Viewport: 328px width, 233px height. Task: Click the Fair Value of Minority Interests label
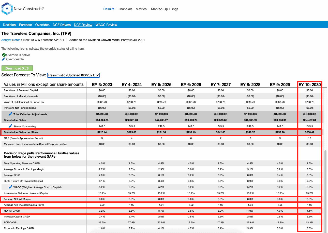pyautogui.click(x=21, y=96)
